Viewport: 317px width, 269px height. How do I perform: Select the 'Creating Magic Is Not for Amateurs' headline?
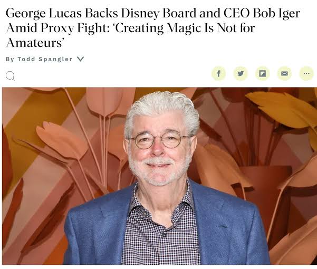pos(129,35)
